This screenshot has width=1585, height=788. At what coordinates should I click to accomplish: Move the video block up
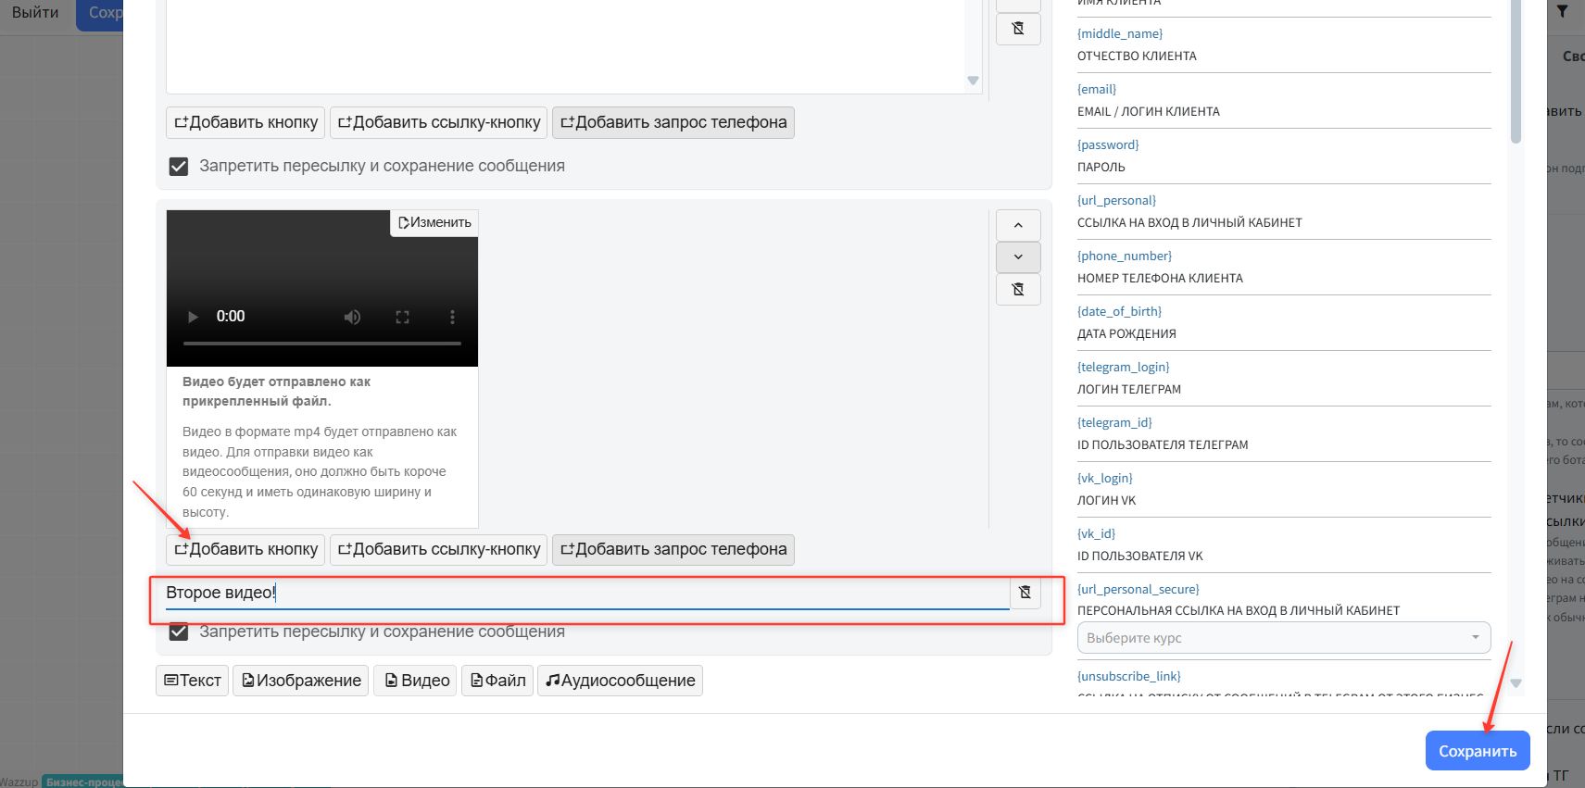pyautogui.click(x=1018, y=225)
